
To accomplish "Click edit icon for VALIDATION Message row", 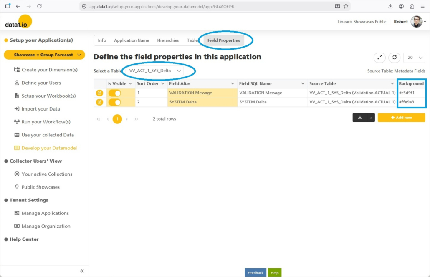I will point(100,93).
